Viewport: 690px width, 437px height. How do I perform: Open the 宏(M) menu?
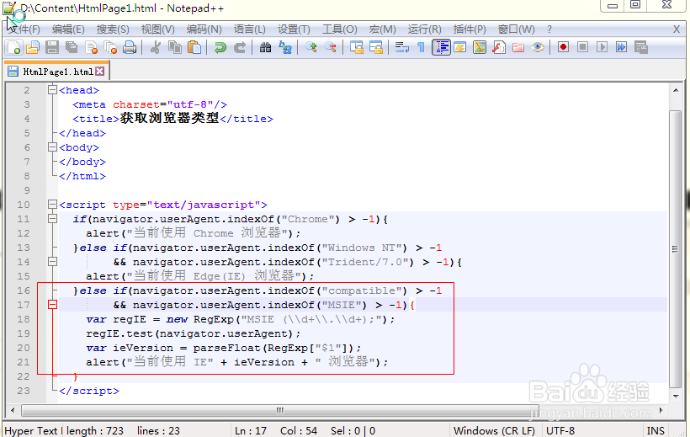pos(382,29)
